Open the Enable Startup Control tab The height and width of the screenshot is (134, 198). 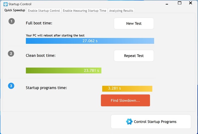click(44, 11)
